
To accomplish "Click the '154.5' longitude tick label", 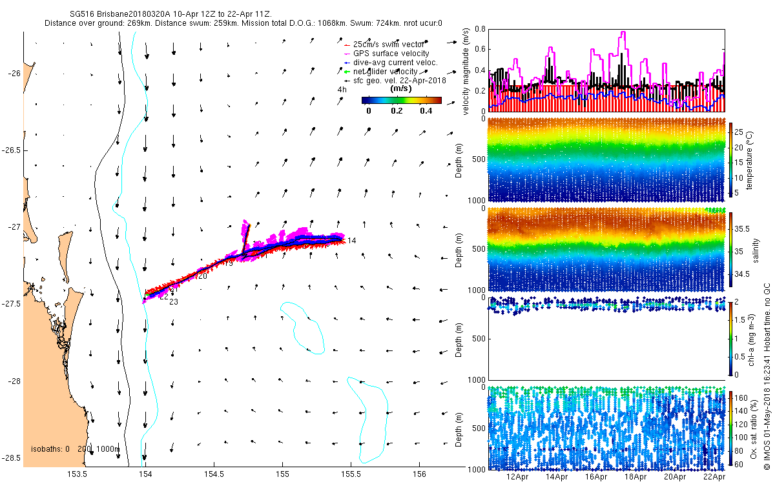I will [x=214, y=475].
